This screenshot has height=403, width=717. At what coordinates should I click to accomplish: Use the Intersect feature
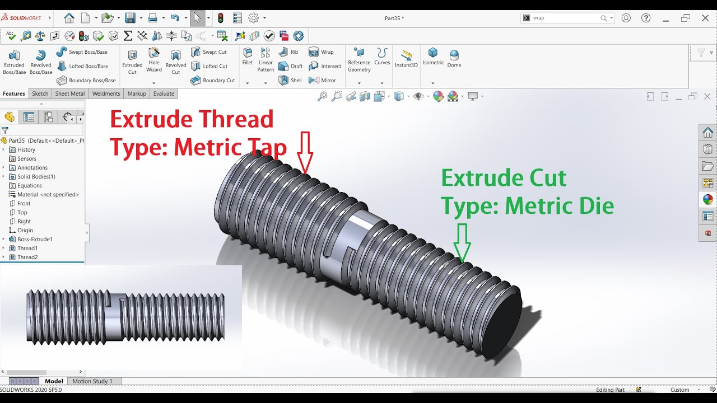pos(325,66)
